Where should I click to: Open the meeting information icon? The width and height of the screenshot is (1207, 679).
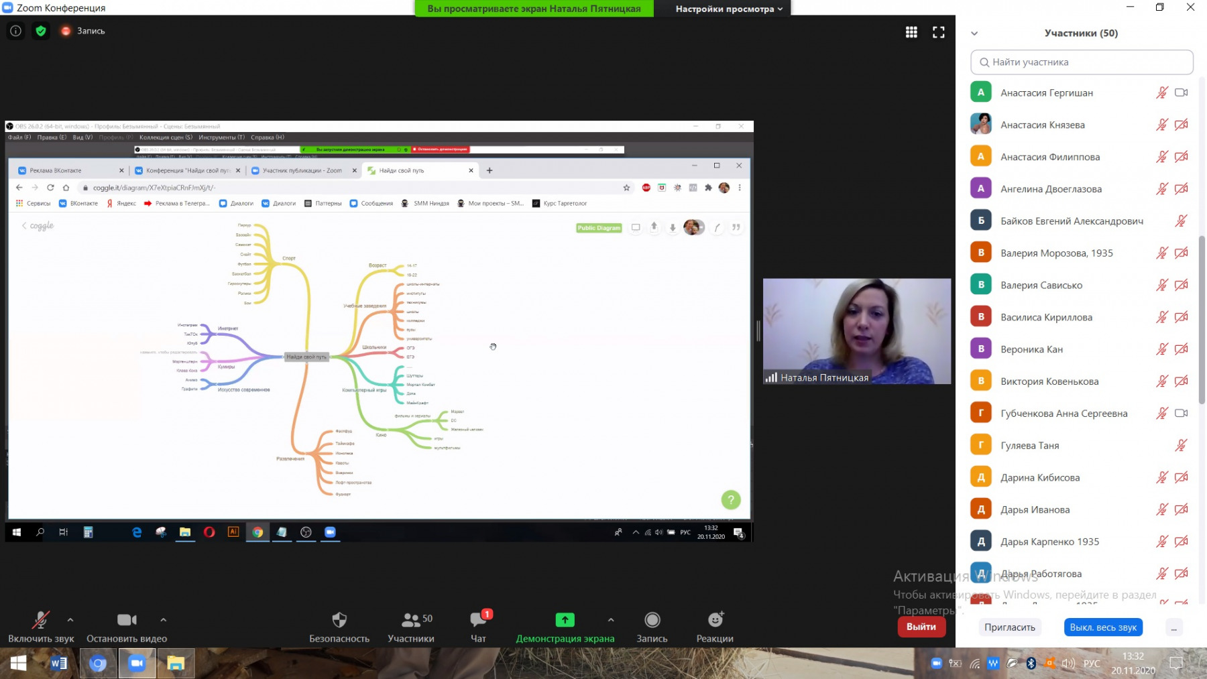coord(15,31)
